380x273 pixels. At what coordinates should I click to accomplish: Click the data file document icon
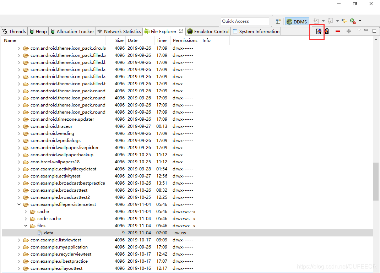[x=40, y=233]
